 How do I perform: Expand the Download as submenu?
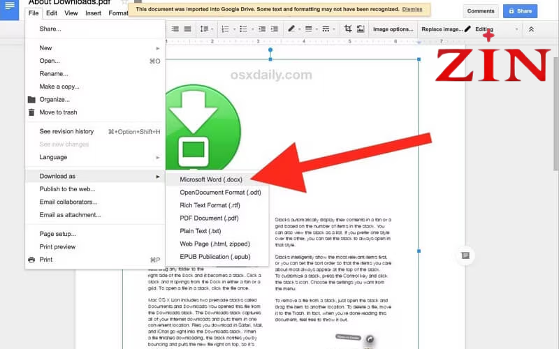(x=95, y=177)
